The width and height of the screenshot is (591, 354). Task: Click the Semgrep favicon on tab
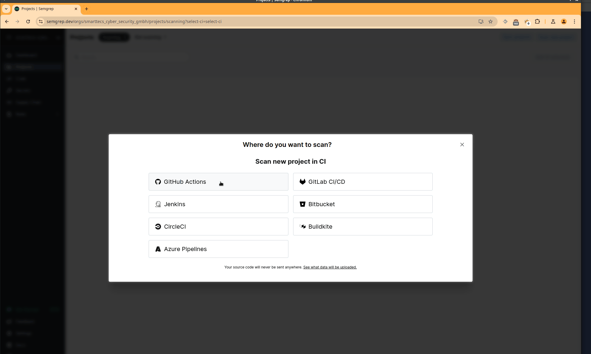pos(17,9)
